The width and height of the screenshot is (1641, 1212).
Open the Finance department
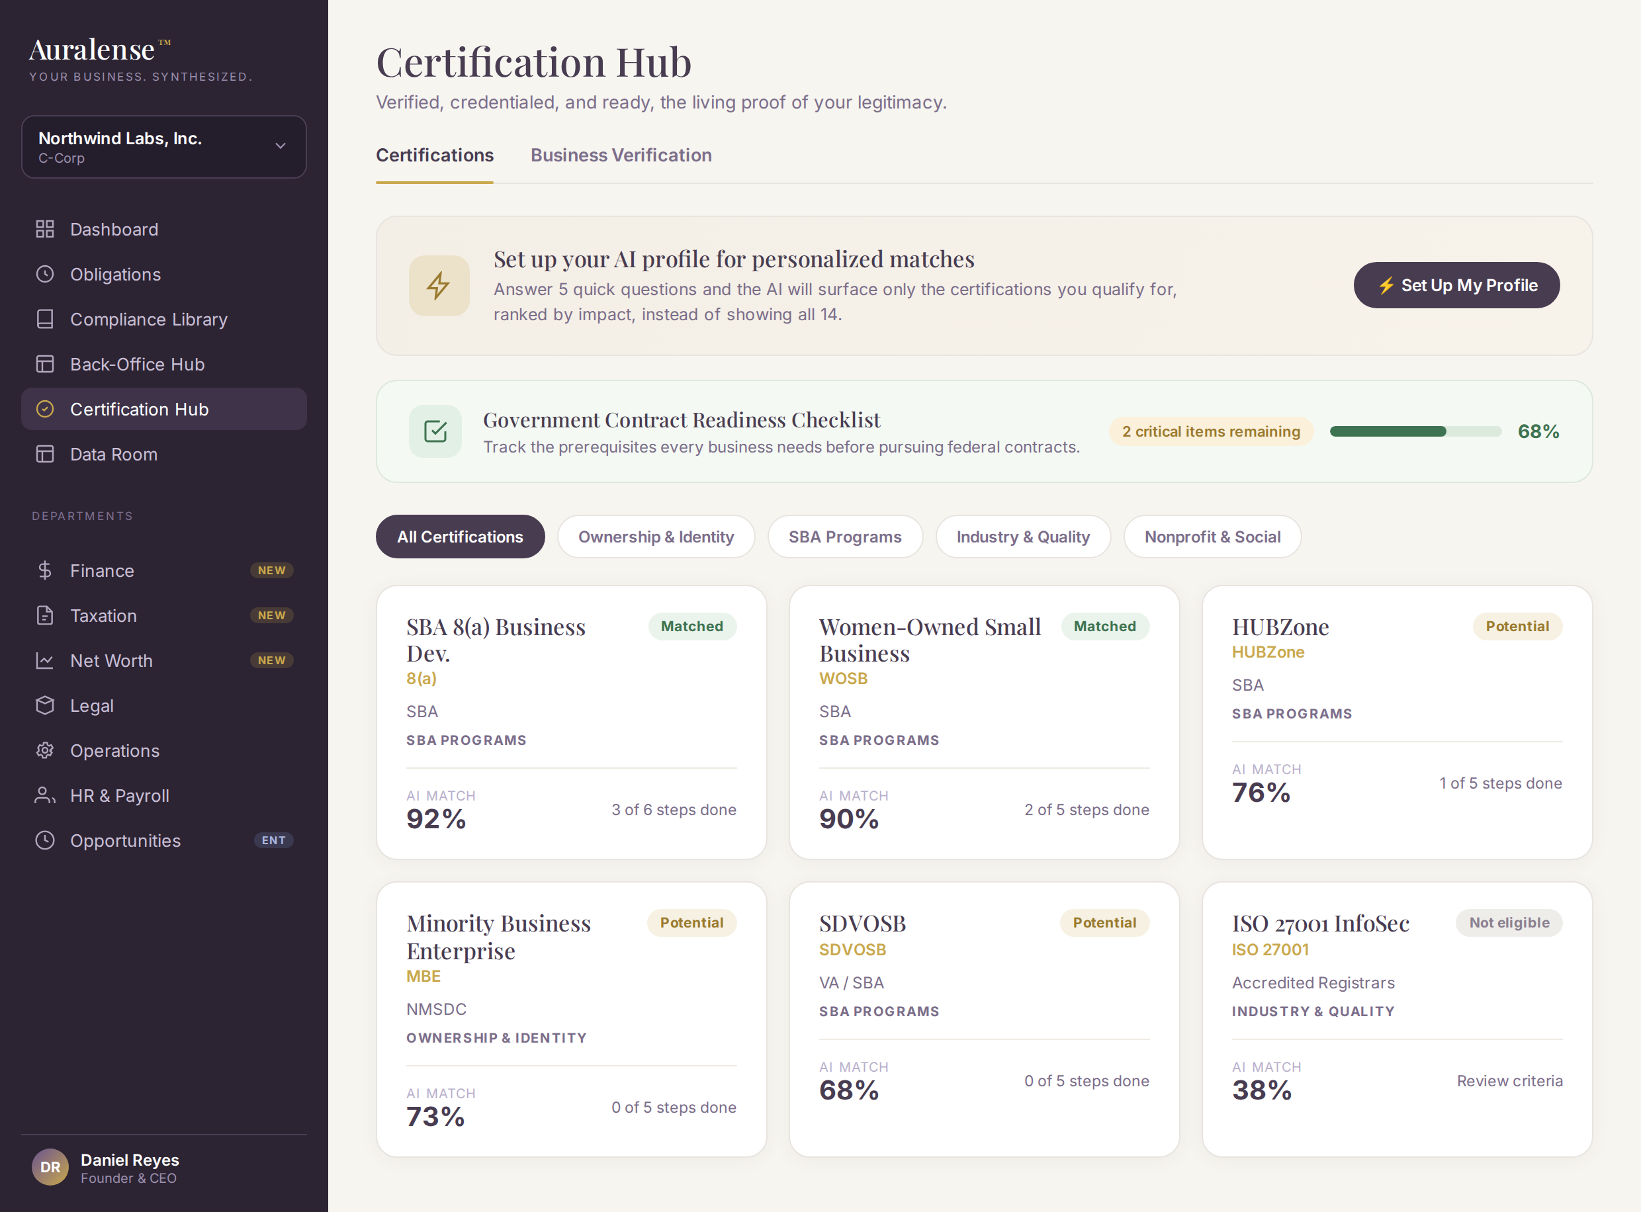(163, 570)
